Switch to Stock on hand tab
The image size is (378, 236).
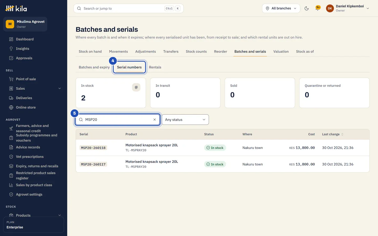click(90, 51)
